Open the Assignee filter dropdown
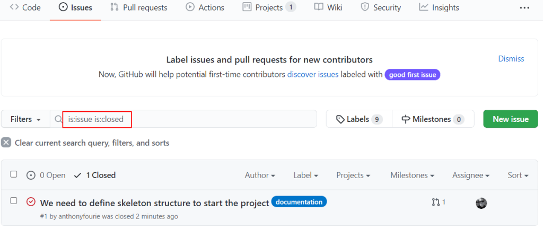Viewport: 543px width, 229px height. pos(470,175)
